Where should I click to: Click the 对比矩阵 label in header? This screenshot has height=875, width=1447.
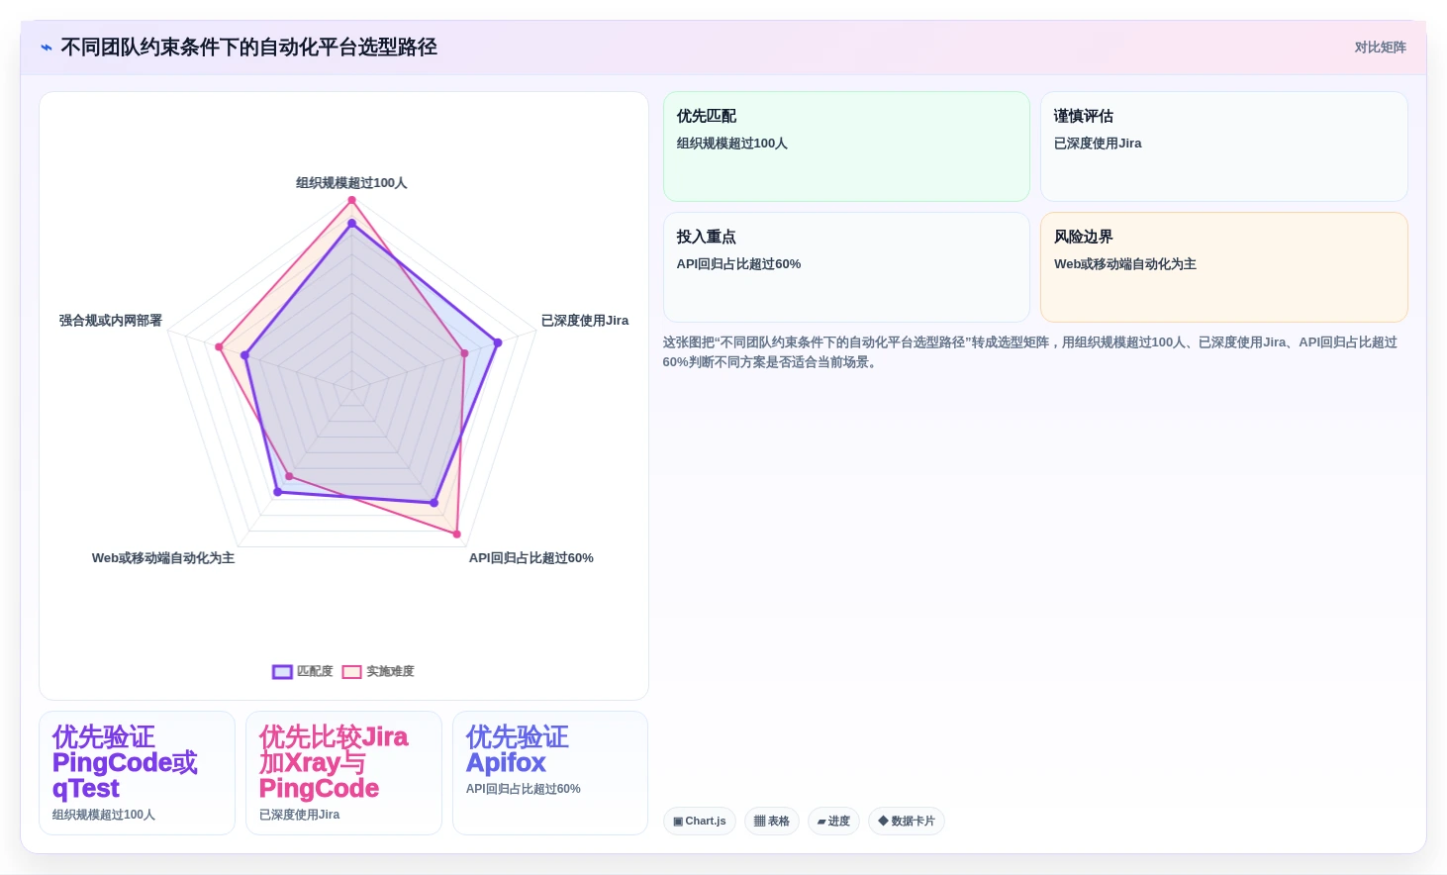tap(1380, 48)
